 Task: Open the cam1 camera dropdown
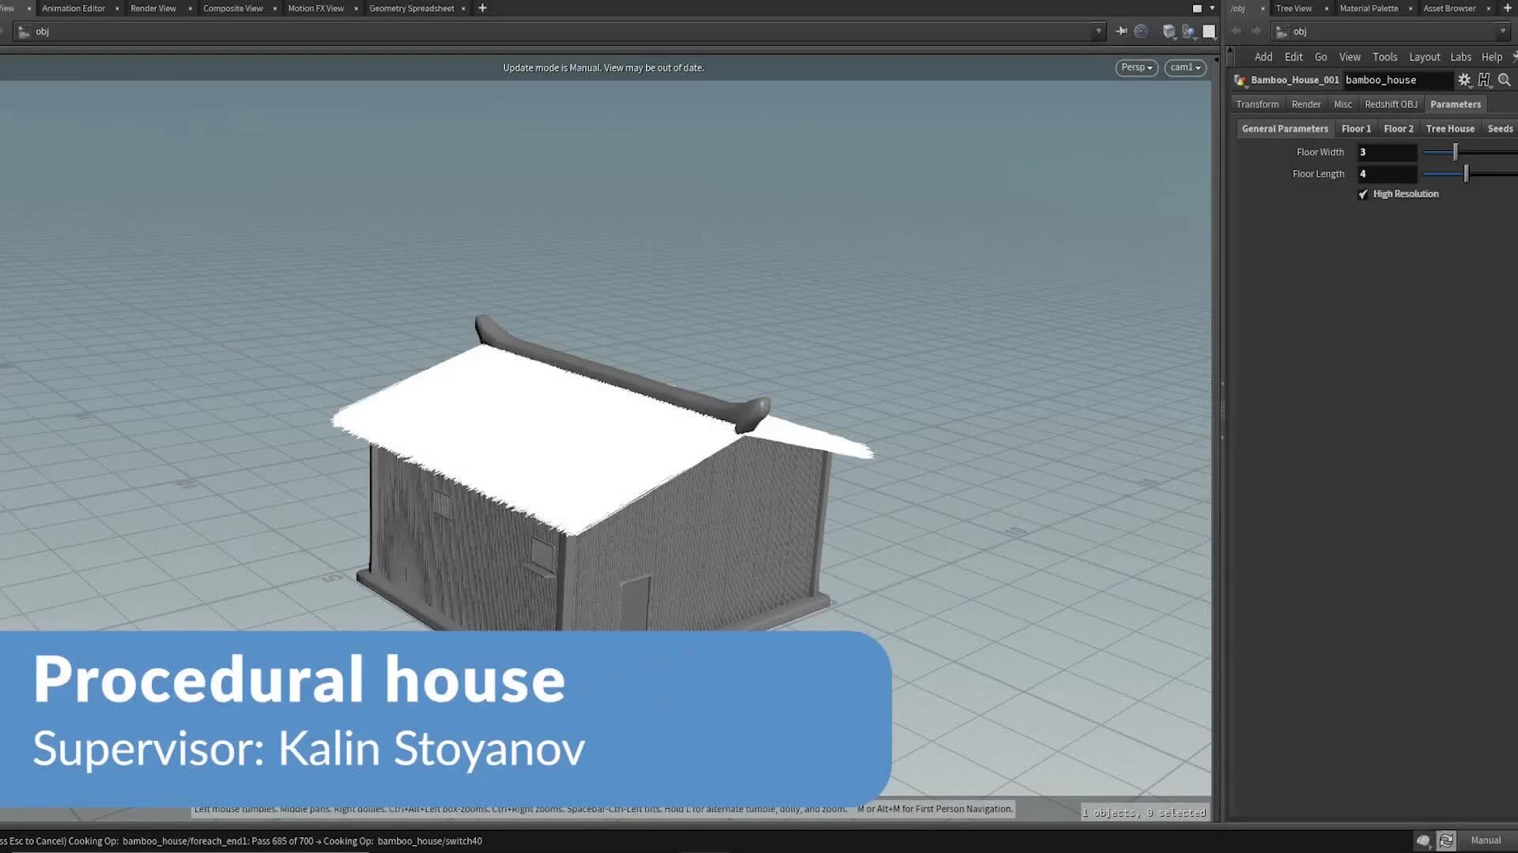point(1184,67)
